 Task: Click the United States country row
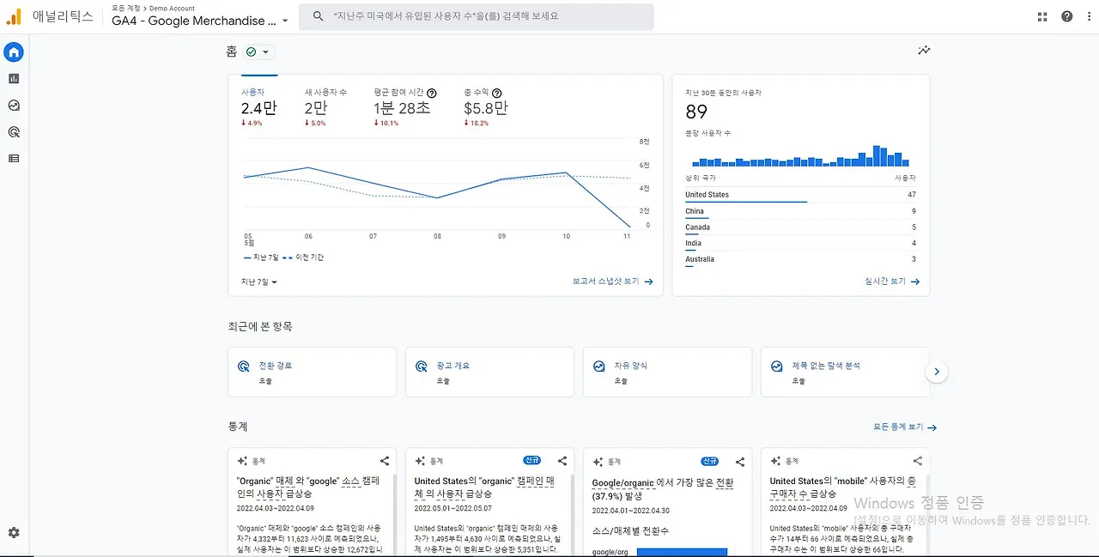pos(800,195)
